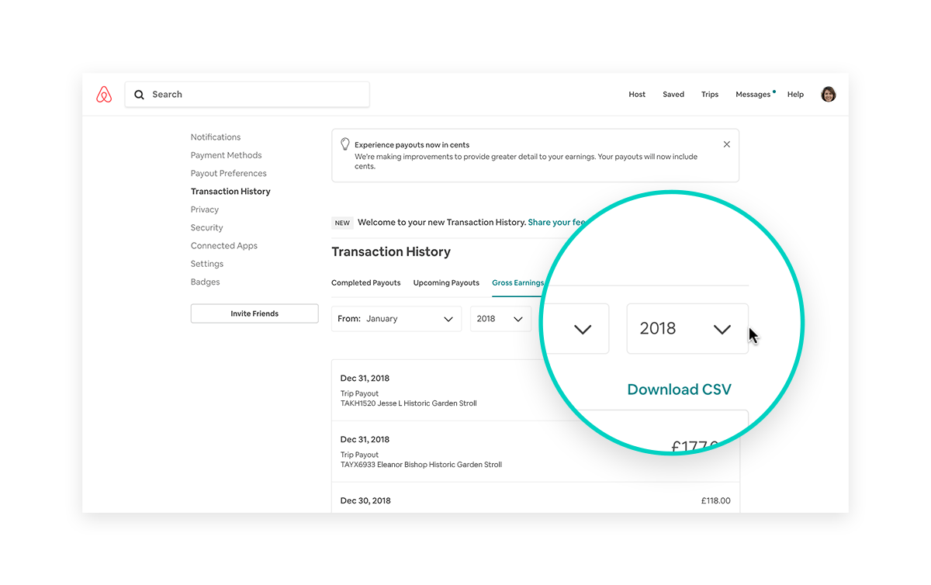
Task: Click the search magnifier icon
Action: click(x=140, y=95)
